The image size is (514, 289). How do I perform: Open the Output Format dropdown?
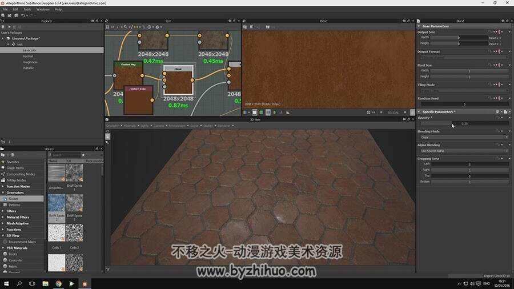tap(464, 57)
